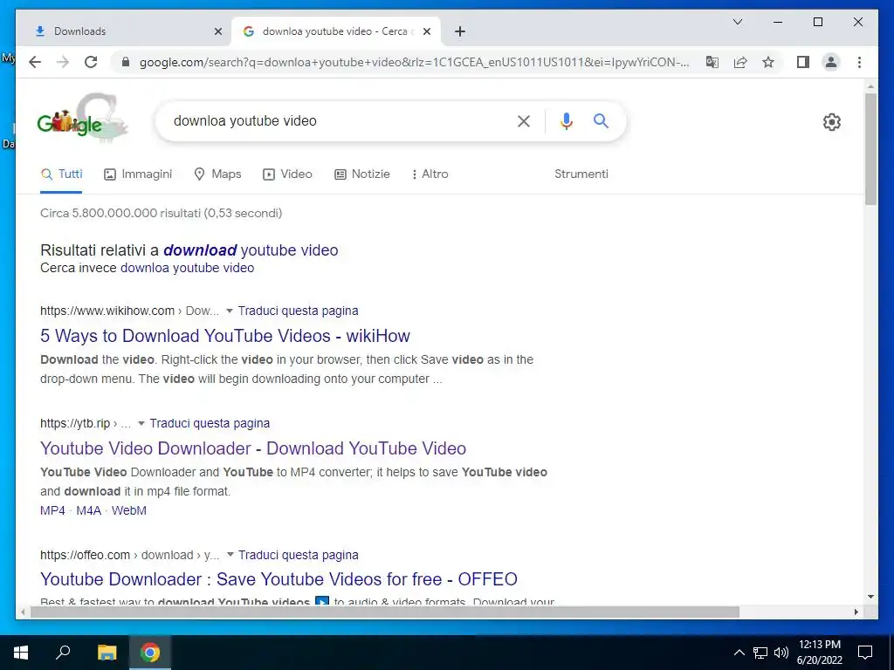Image resolution: width=894 pixels, height=670 pixels.
Task: Share this page using the share icon
Action: pos(740,62)
